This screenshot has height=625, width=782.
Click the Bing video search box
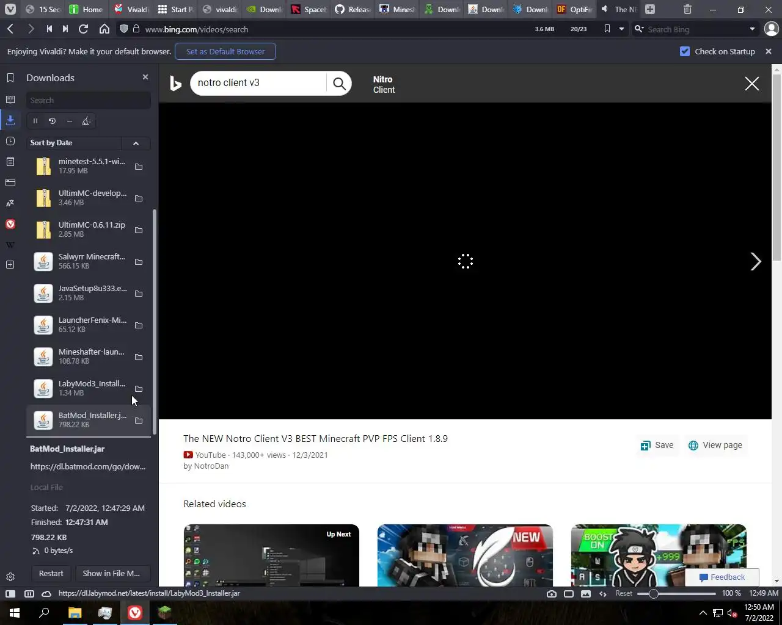pyautogui.click(x=258, y=83)
